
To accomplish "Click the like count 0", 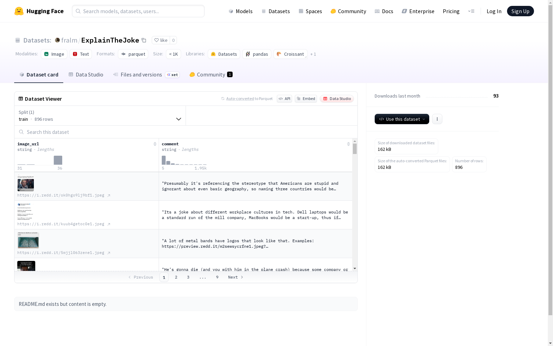I will pyautogui.click(x=174, y=40).
